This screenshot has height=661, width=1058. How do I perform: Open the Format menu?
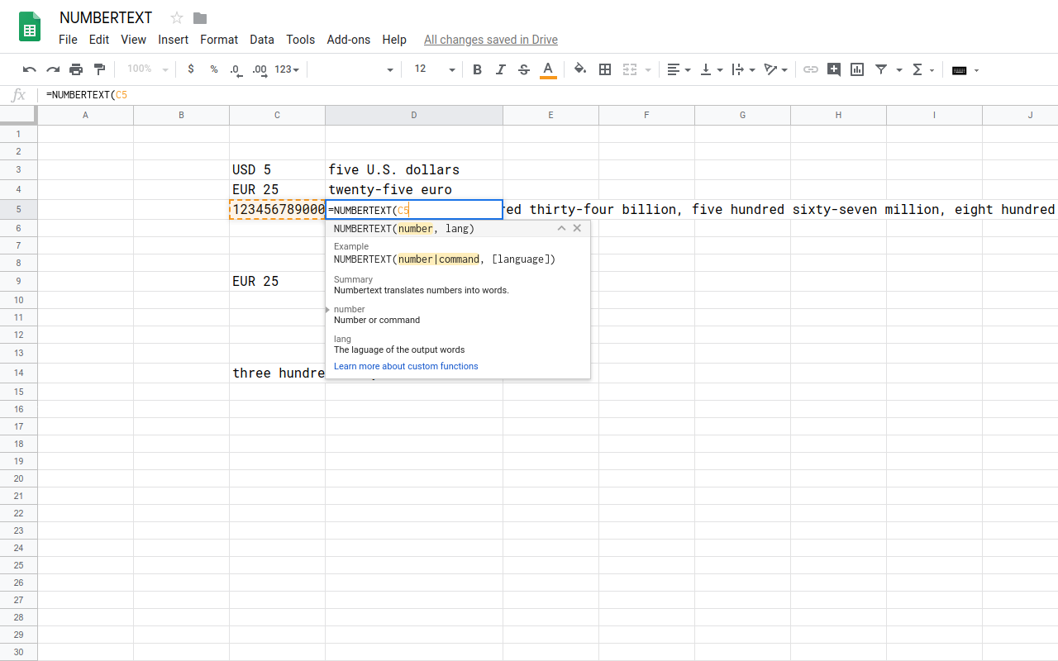pos(219,40)
